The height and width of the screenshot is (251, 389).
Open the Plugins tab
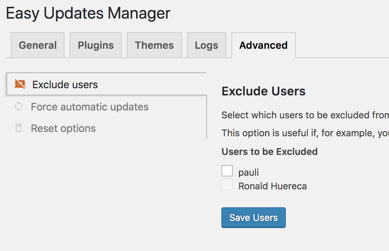(x=96, y=45)
